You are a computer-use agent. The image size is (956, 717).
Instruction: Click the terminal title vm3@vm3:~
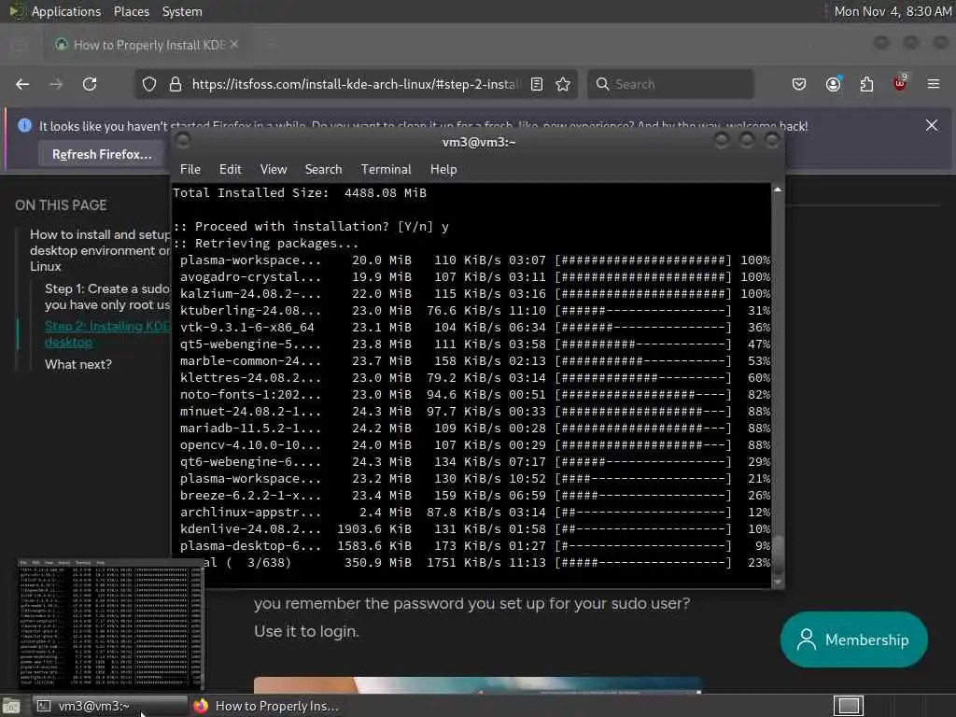point(479,142)
